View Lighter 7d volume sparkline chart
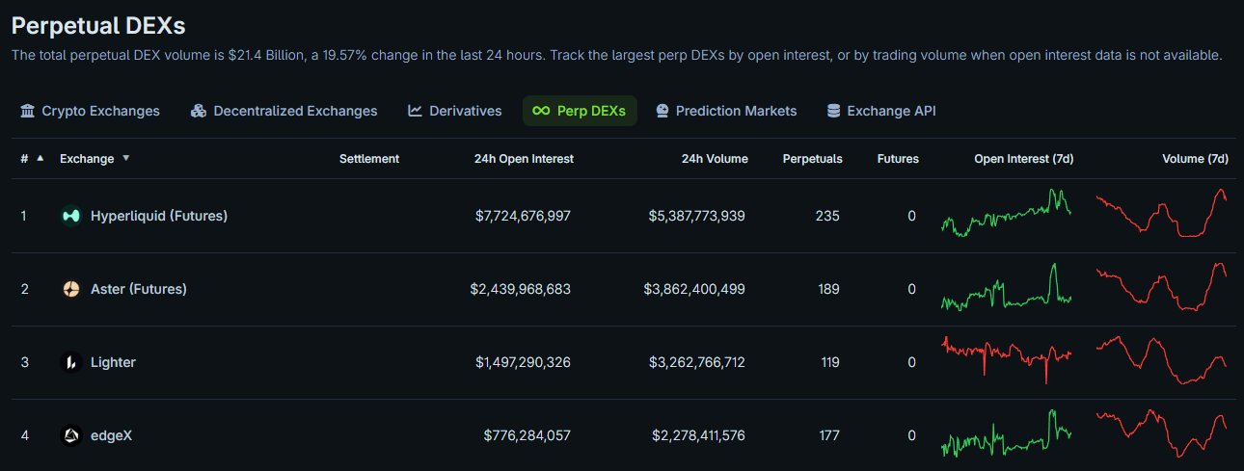Screen dimensions: 1244x471 click(1161, 360)
